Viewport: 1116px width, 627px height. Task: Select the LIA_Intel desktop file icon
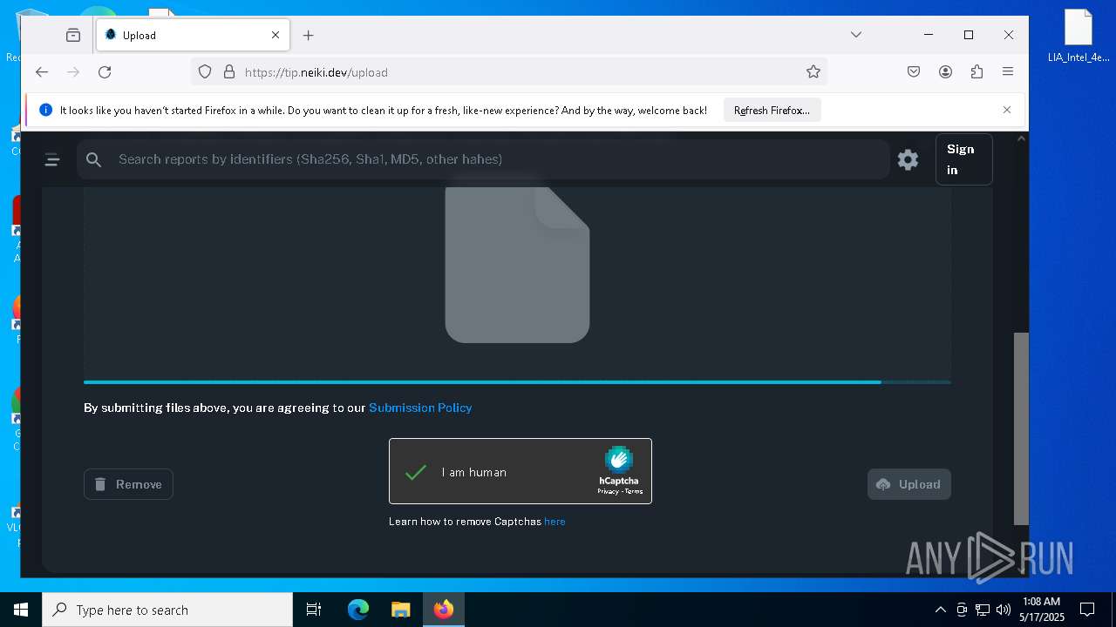(1079, 37)
